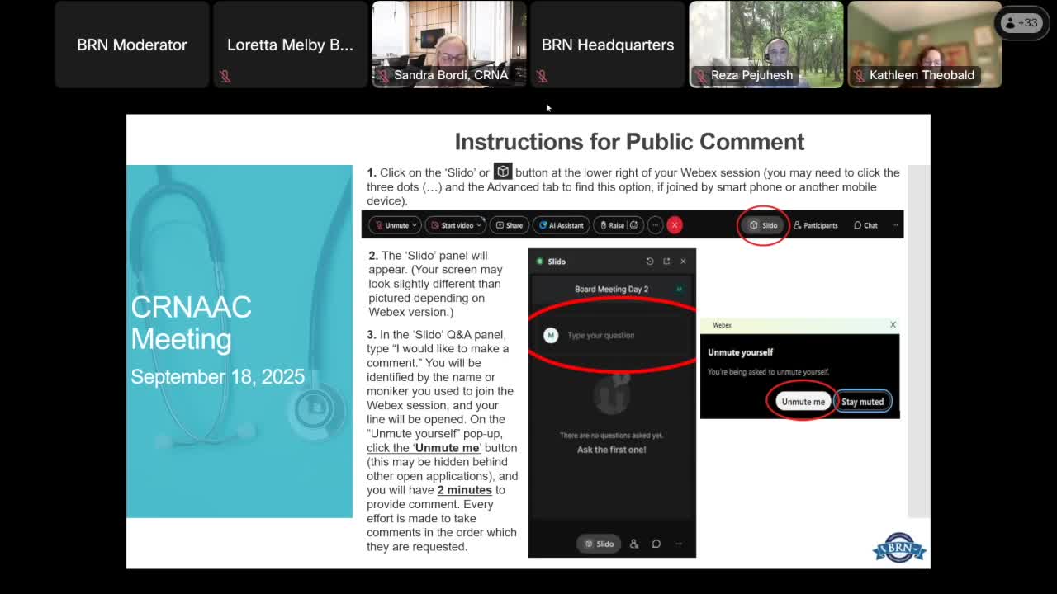1057x594 pixels.
Task: Close the Webex 'Unmute yourself' pop-up
Action: [x=893, y=325]
